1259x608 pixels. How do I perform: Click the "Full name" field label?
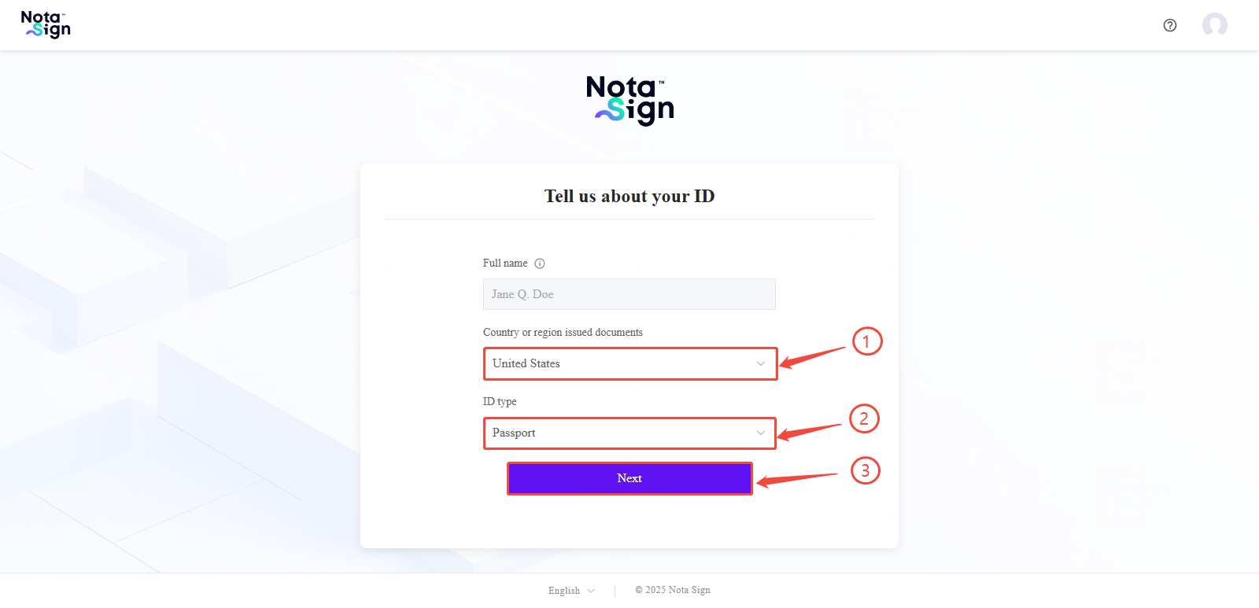[x=505, y=263]
